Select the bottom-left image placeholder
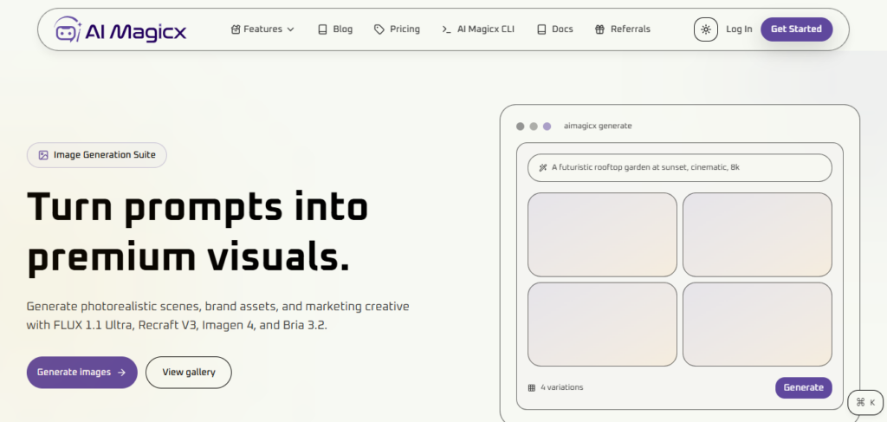The width and height of the screenshot is (887, 422). tap(602, 324)
